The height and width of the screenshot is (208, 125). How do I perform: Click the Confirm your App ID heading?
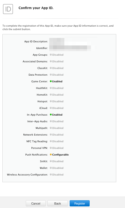[x=36, y=8]
